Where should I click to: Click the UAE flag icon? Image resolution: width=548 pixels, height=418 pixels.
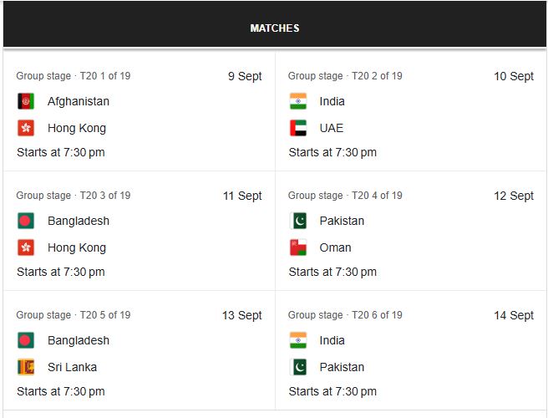point(298,128)
